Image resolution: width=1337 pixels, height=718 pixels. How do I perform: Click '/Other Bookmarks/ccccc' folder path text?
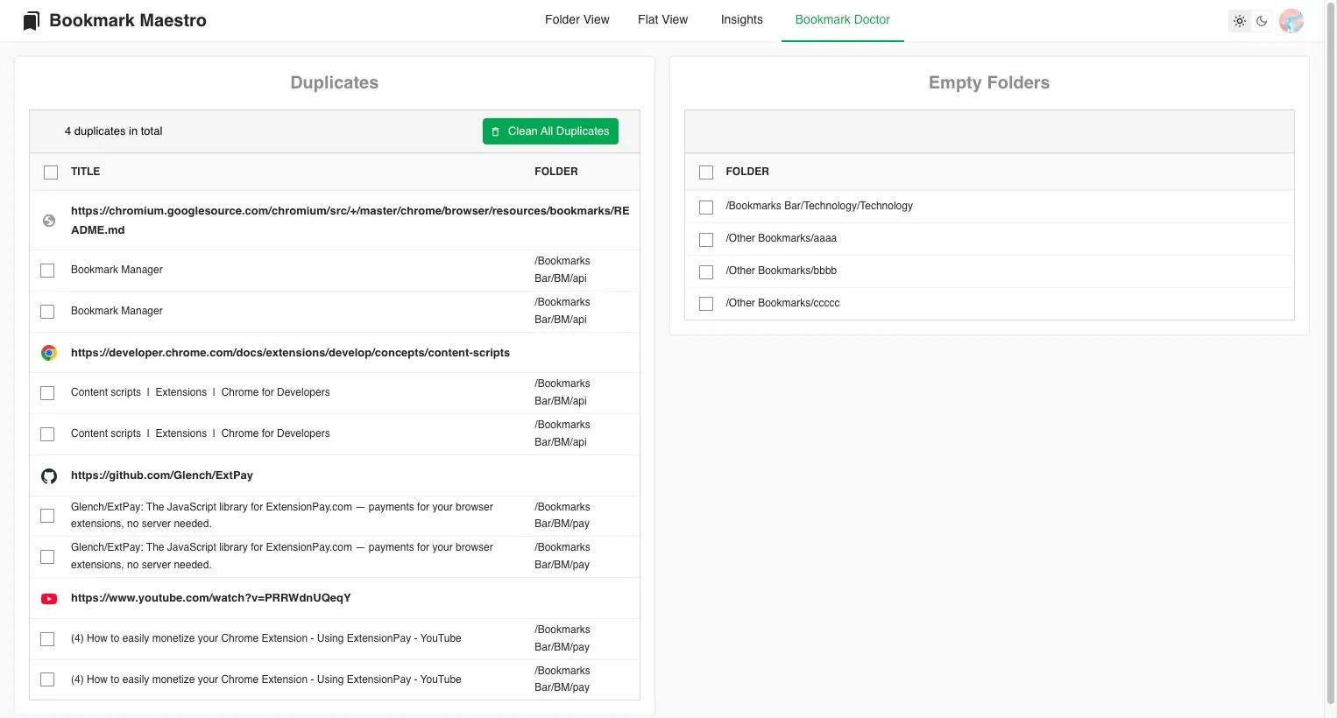782,303
